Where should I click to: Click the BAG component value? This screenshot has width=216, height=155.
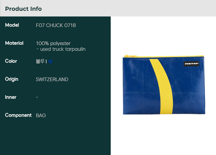coord(41,115)
